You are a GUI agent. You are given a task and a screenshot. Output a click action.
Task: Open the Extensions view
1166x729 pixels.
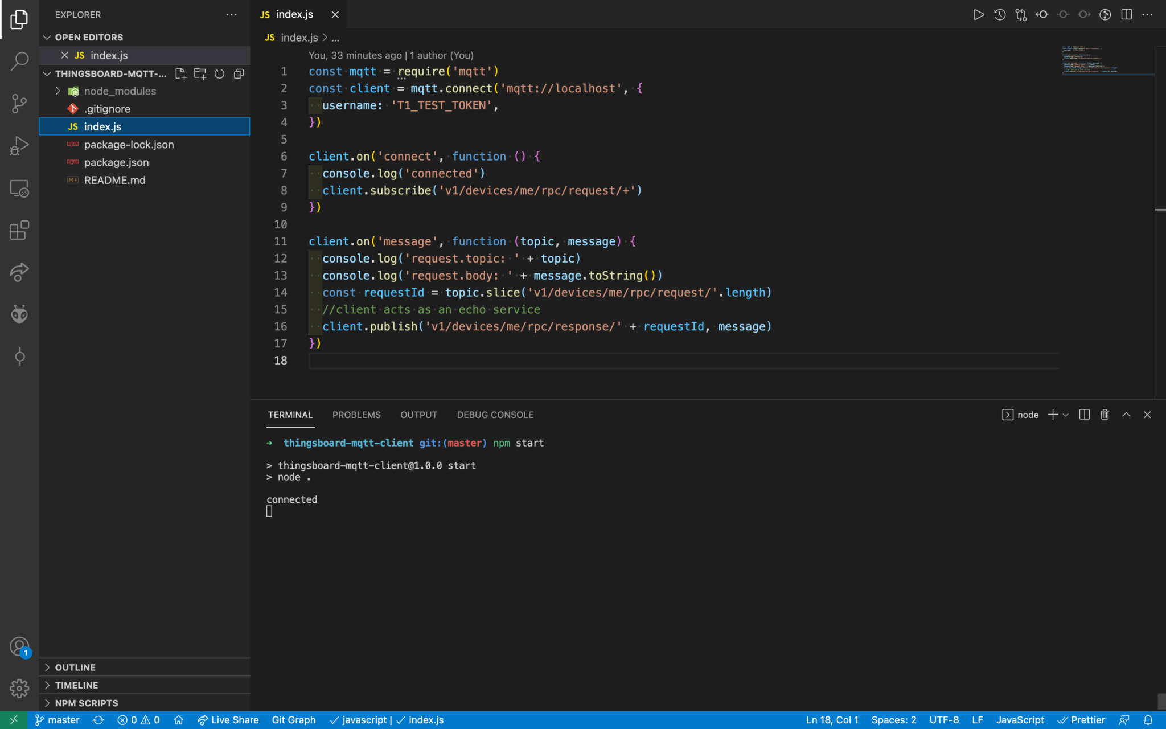(x=19, y=230)
